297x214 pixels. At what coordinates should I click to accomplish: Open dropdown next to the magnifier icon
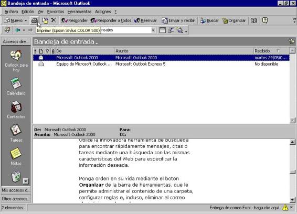(x=186, y=31)
